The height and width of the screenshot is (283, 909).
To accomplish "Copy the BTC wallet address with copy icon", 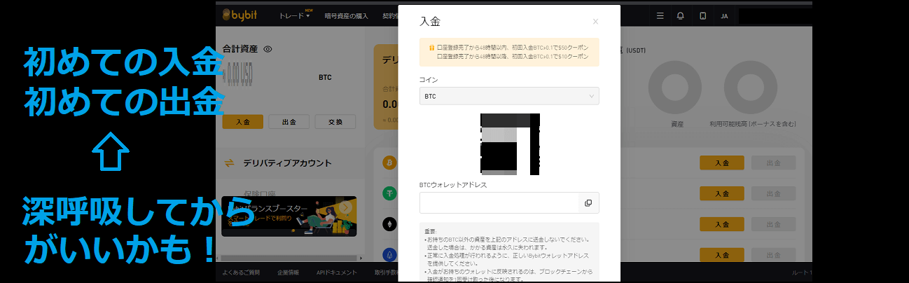I will coord(588,203).
